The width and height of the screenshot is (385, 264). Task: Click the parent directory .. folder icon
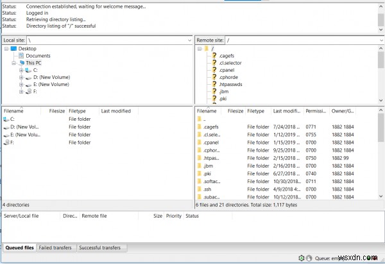pos(200,119)
